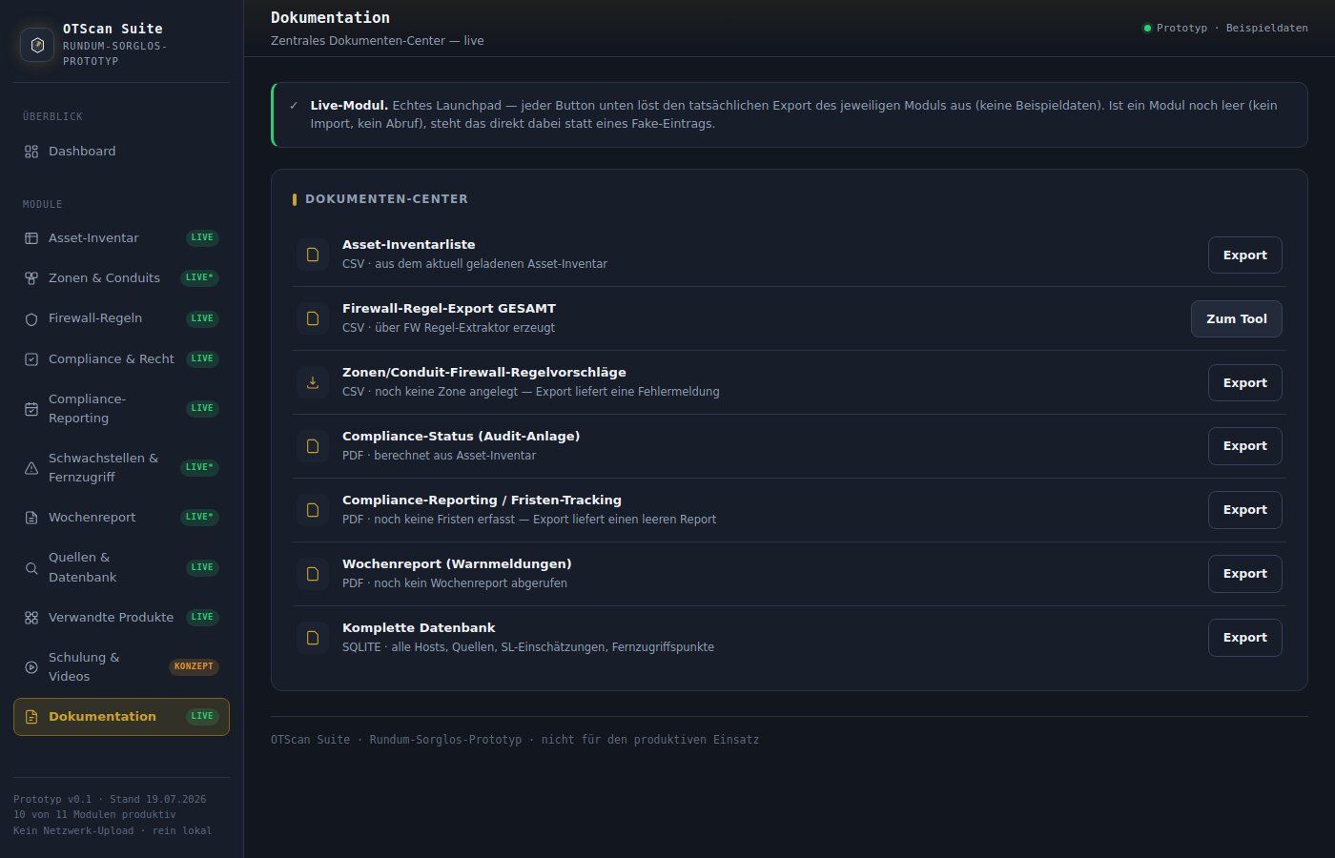This screenshot has height=858, width=1335.
Task: Open the Dashboard page
Action: click(121, 152)
